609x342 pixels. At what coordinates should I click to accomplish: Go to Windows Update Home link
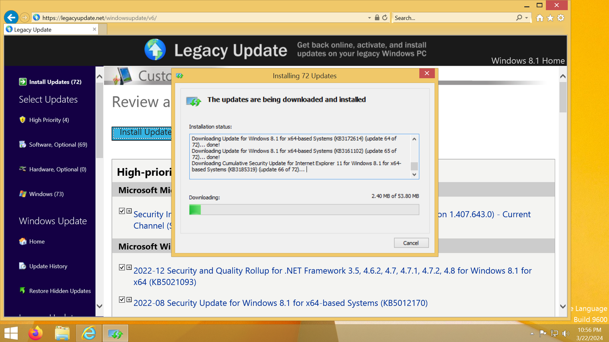[37, 241]
